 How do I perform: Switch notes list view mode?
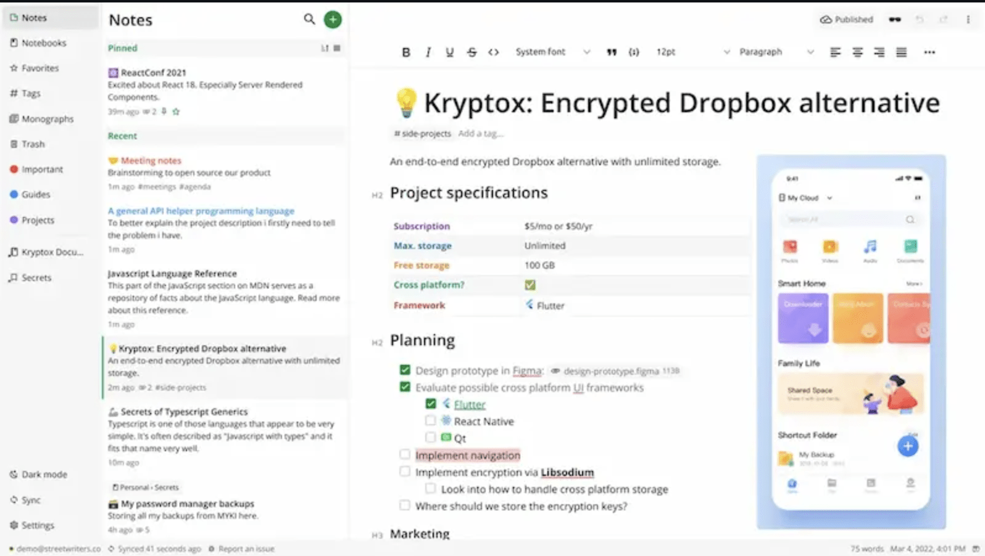(x=337, y=48)
